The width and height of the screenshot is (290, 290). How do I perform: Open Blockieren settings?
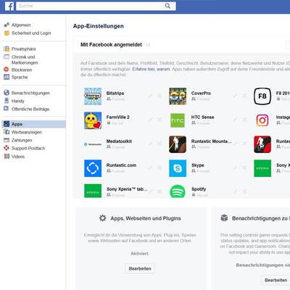(x=22, y=70)
